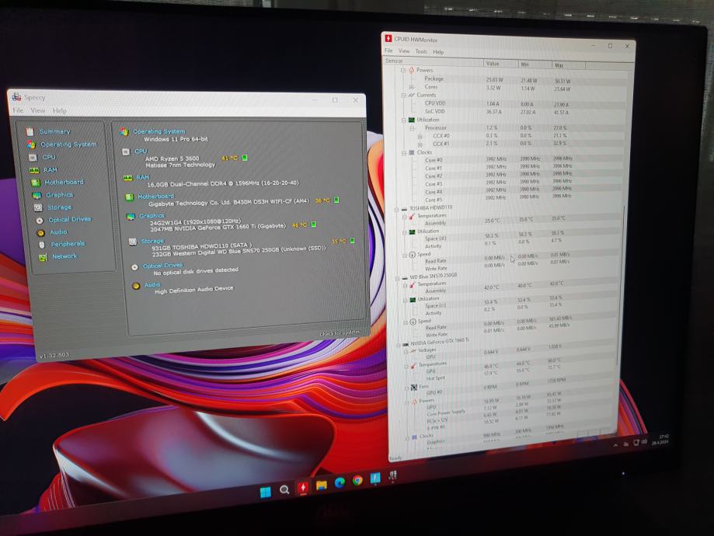Collapse the CPU Clocks node with Core #0
Image resolution: width=714 pixels, height=536 pixels.
click(404, 152)
